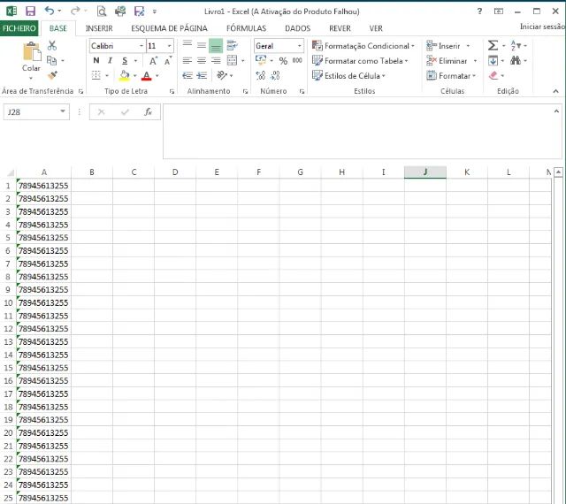Apply the yellow fill color swatch
The height and width of the screenshot is (504, 566).
tap(124, 76)
